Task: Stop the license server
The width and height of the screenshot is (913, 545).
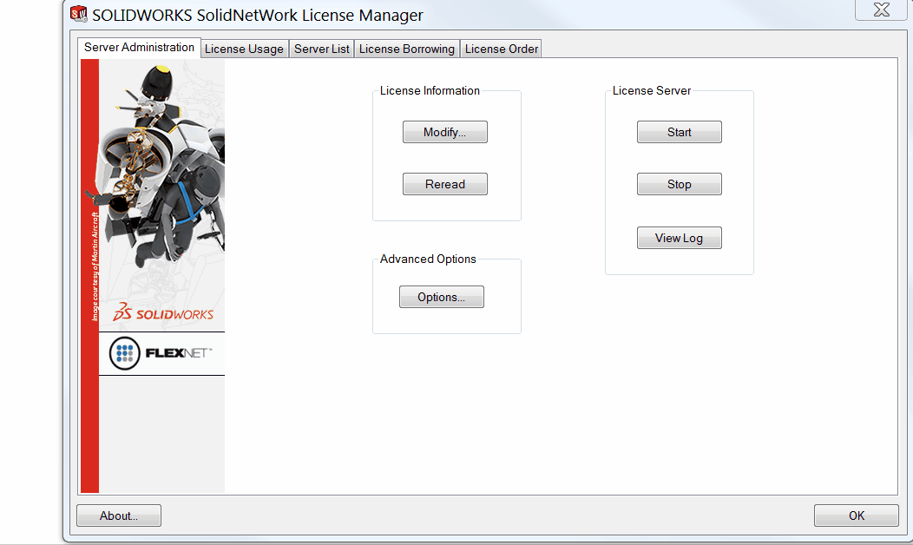Action: (680, 184)
